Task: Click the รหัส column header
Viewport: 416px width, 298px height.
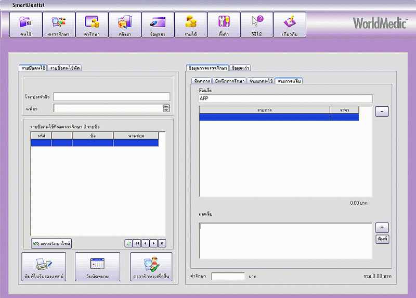Action: (41, 135)
